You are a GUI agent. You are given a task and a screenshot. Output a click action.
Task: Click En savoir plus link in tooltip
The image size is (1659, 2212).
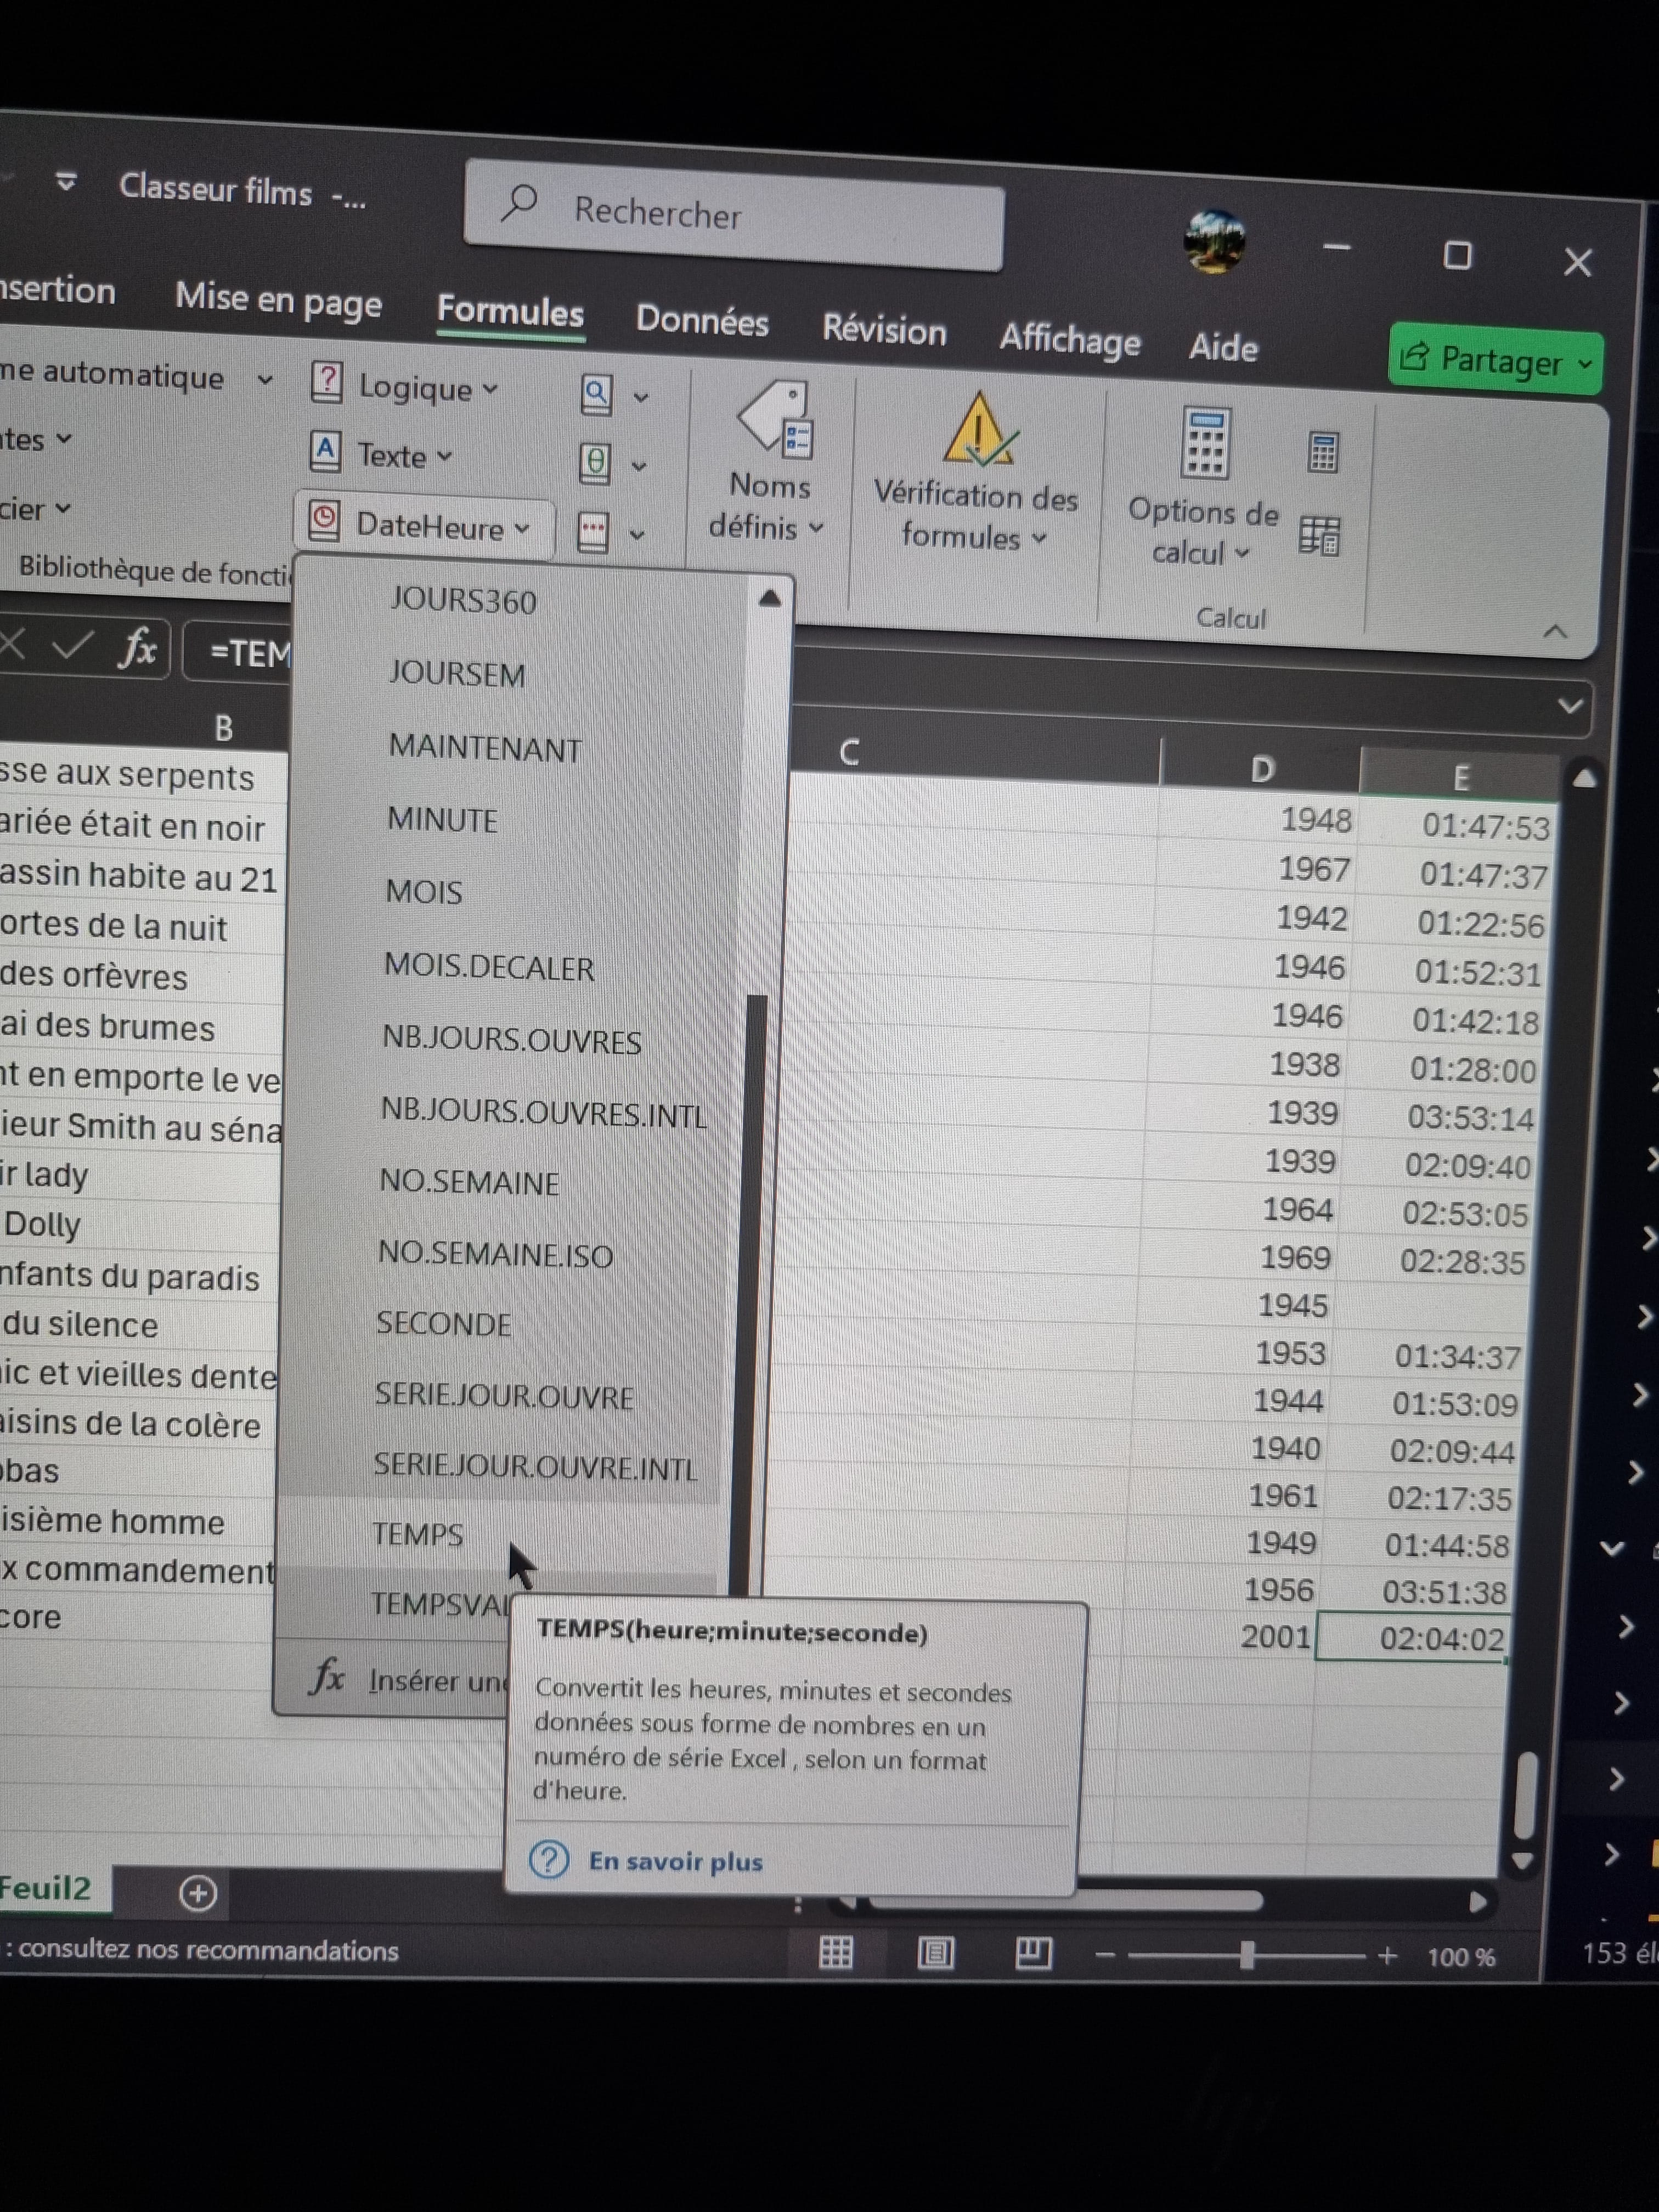[x=675, y=1861]
